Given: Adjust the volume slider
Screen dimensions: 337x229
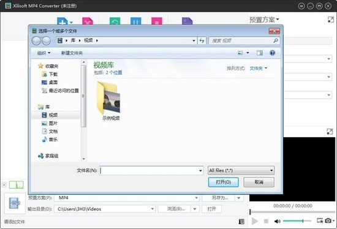Looking at the screenshot, I should tap(297, 221).
